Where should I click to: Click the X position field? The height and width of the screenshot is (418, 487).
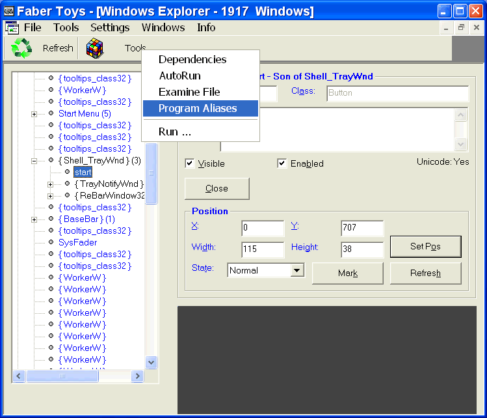(x=263, y=228)
